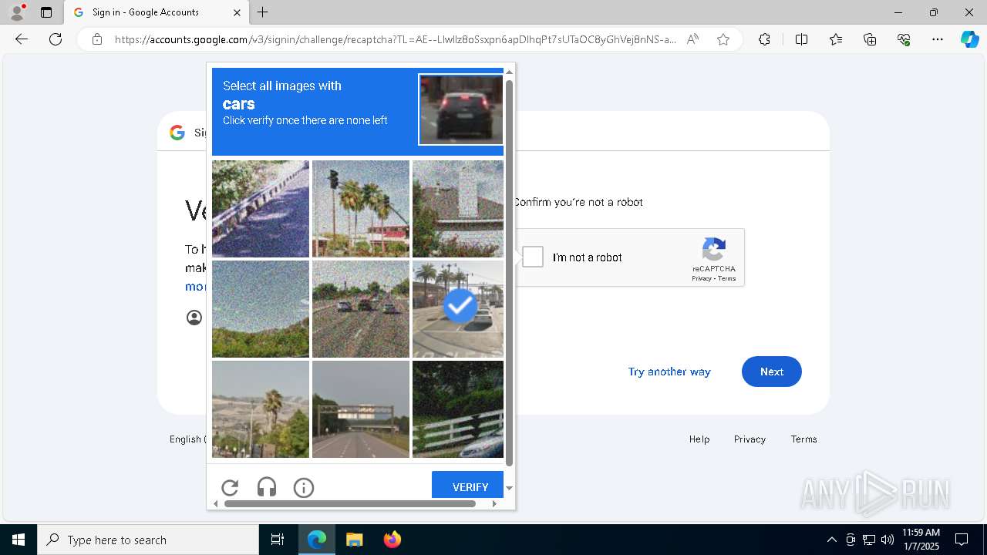Open the footer Privacy link

750,439
